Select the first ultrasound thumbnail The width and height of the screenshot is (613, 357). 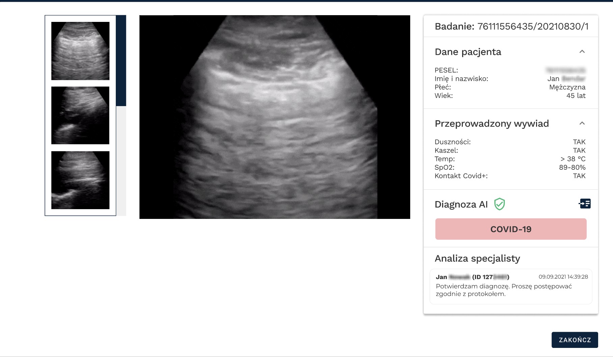pyautogui.click(x=80, y=51)
